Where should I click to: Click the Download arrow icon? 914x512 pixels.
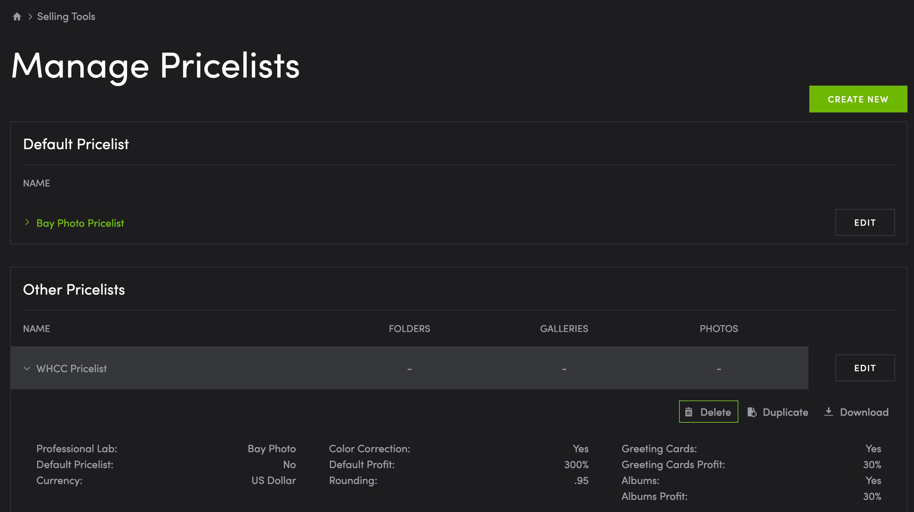click(x=828, y=412)
